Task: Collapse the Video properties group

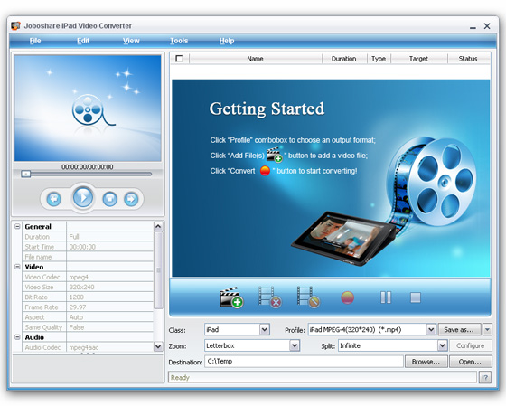Action: tap(17, 267)
